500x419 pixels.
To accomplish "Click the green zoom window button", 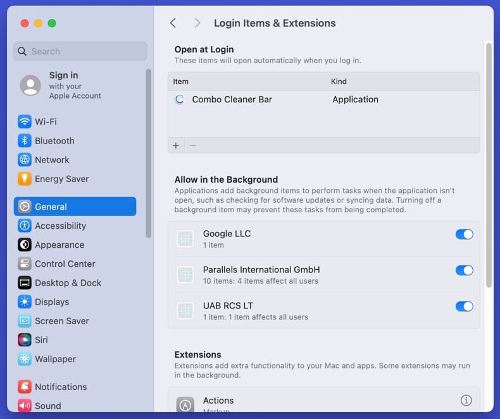I will tap(52, 23).
